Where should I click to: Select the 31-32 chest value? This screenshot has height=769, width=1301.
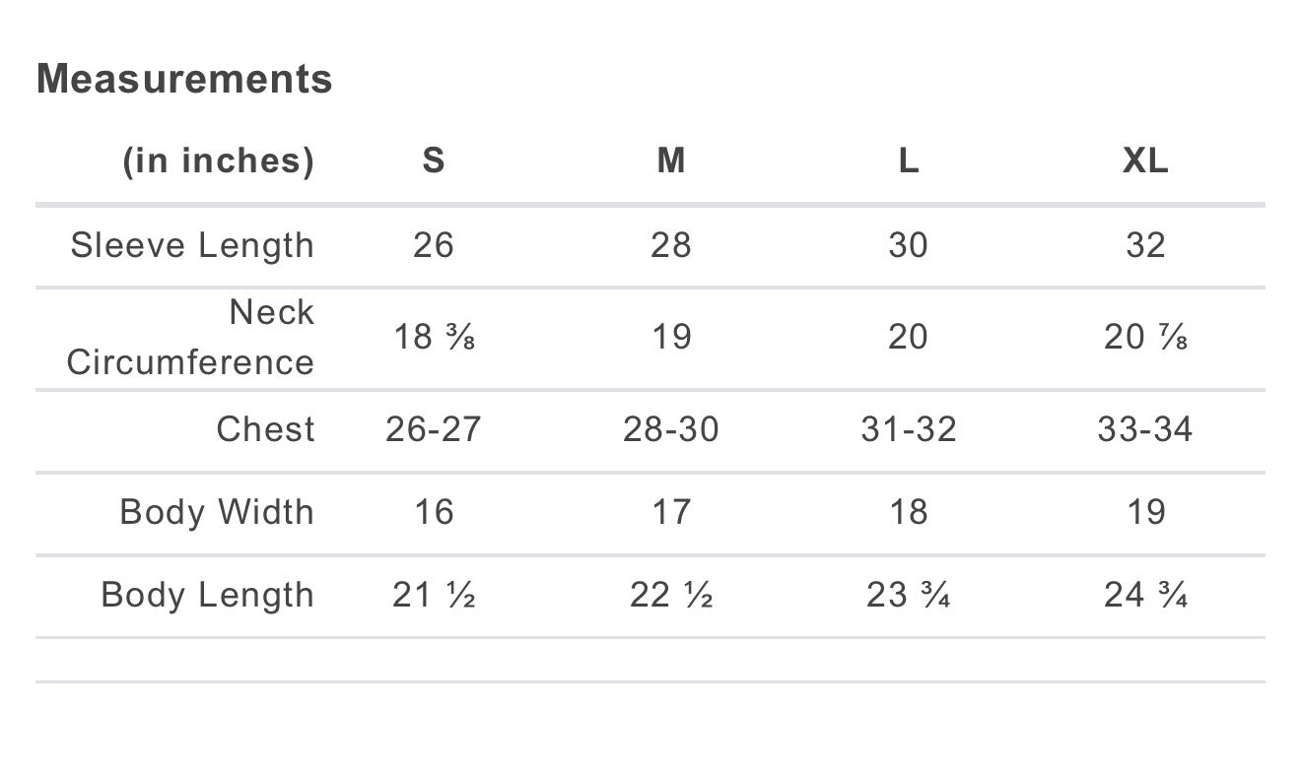pos(909,429)
